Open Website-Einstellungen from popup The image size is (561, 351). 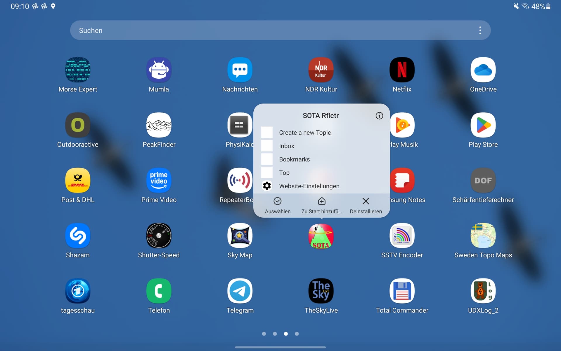point(309,186)
